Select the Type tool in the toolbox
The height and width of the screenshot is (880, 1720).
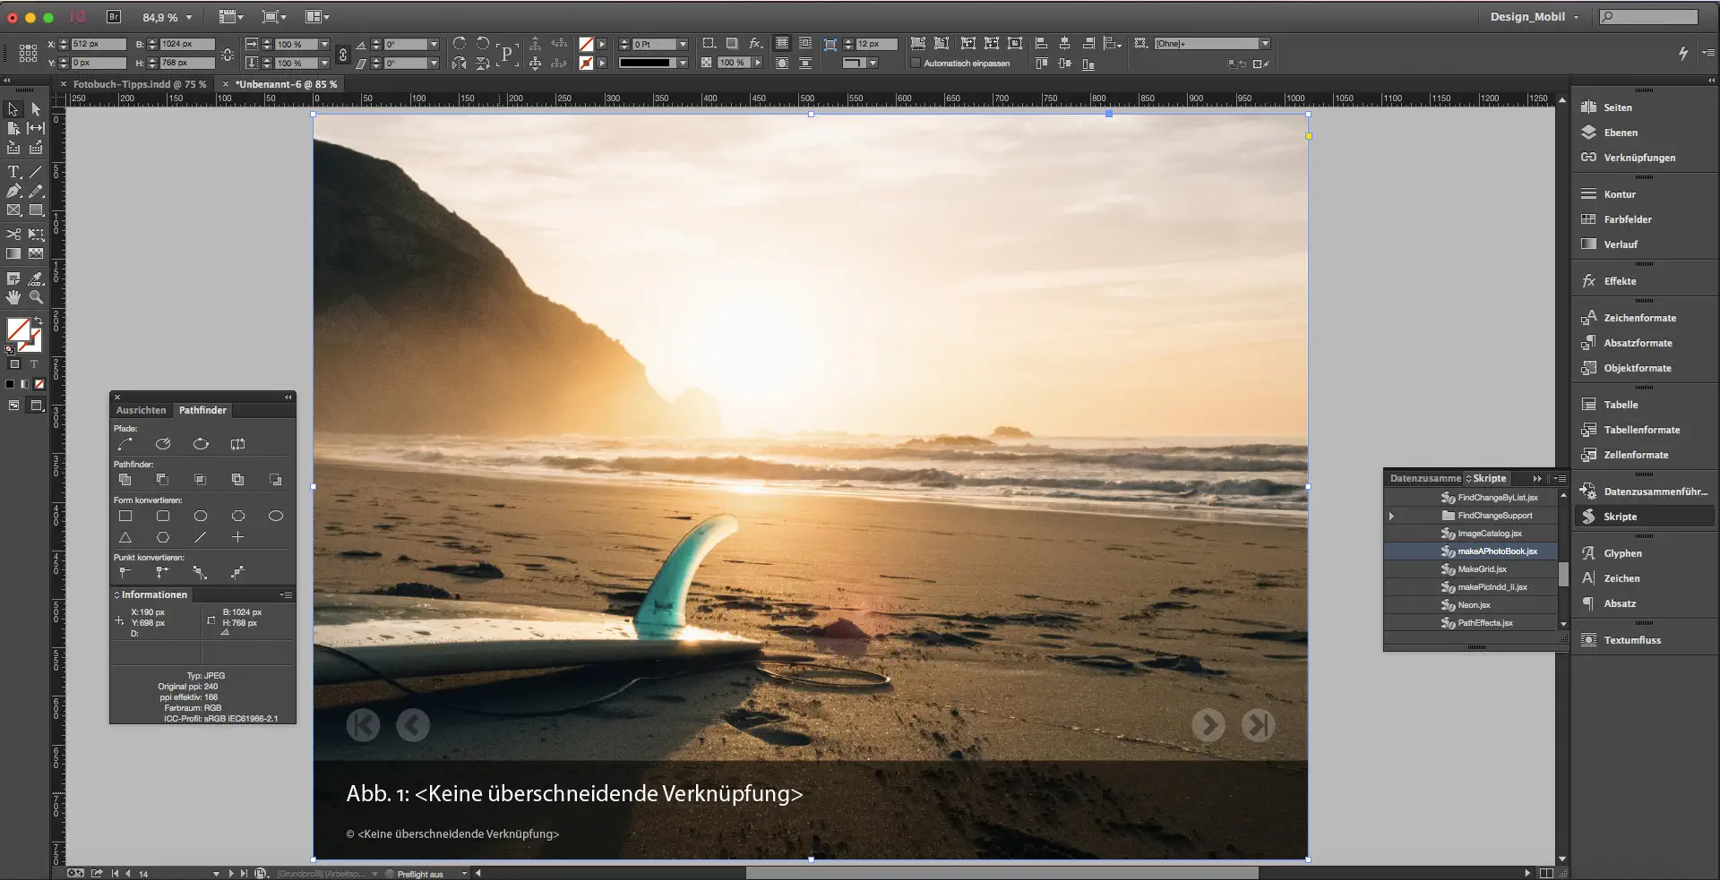coord(13,172)
